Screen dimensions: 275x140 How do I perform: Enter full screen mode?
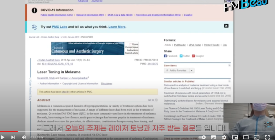(x=267, y=137)
